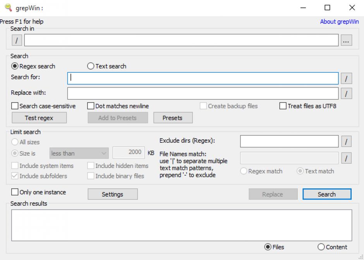
Task: Open the Settings dialog
Action: click(113, 194)
